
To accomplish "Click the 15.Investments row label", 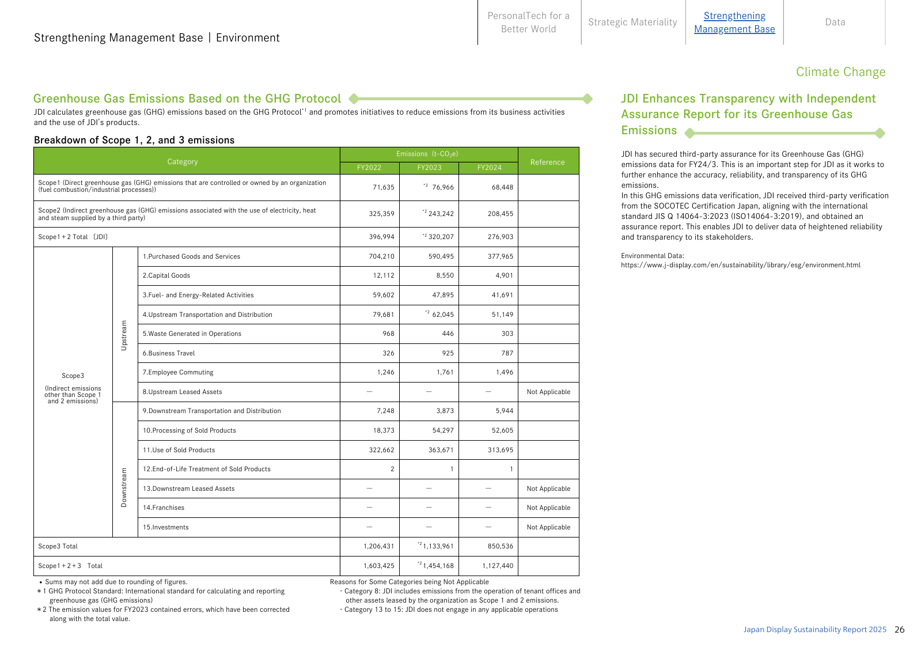I will click(165, 527).
